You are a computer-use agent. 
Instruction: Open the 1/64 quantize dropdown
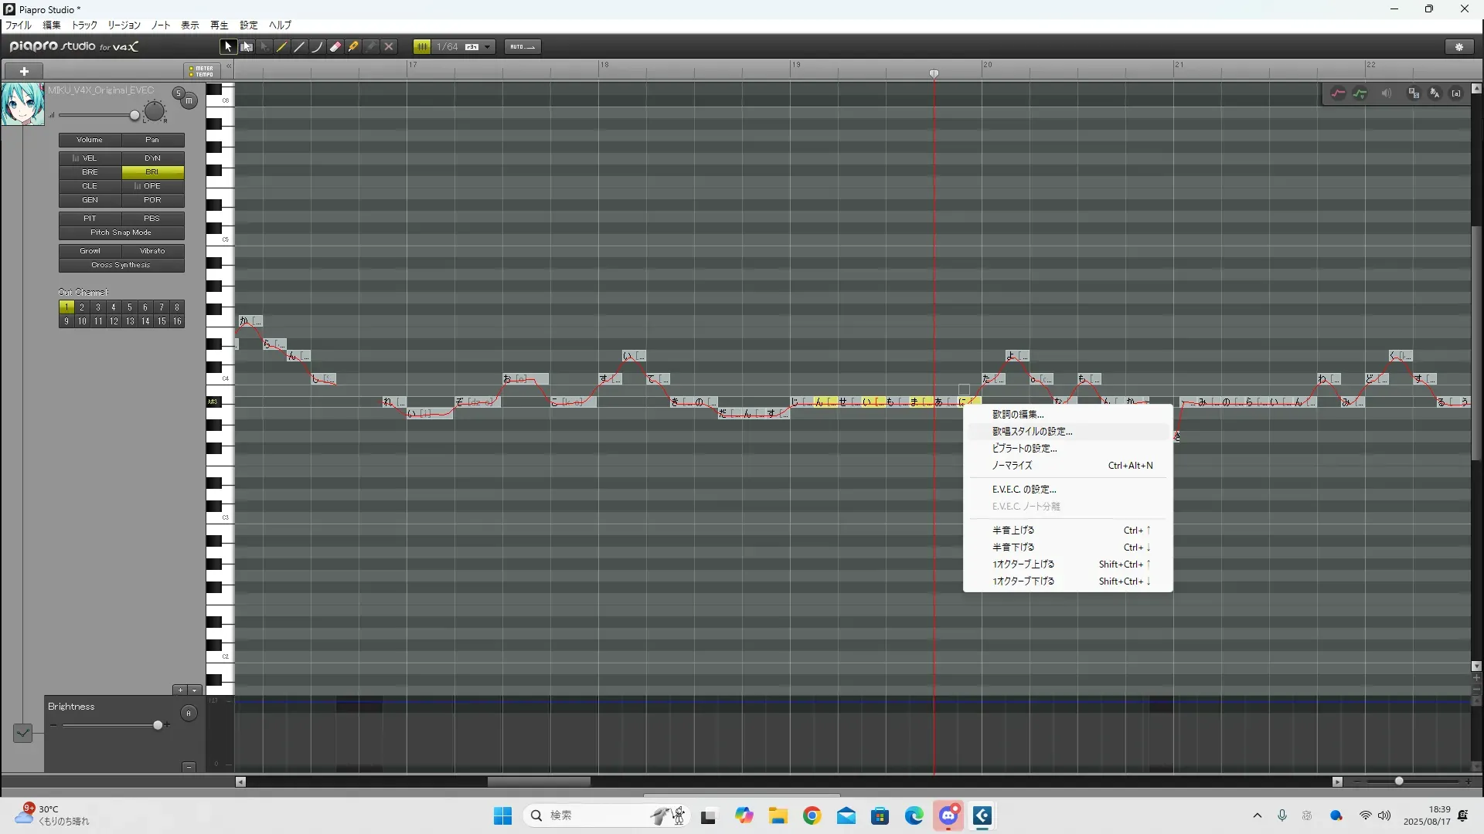click(x=487, y=47)
